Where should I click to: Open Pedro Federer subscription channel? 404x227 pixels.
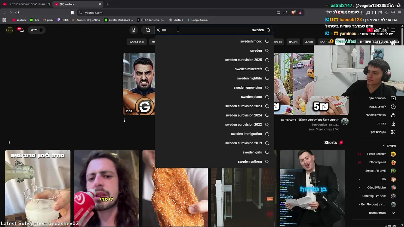coord(377,154)
